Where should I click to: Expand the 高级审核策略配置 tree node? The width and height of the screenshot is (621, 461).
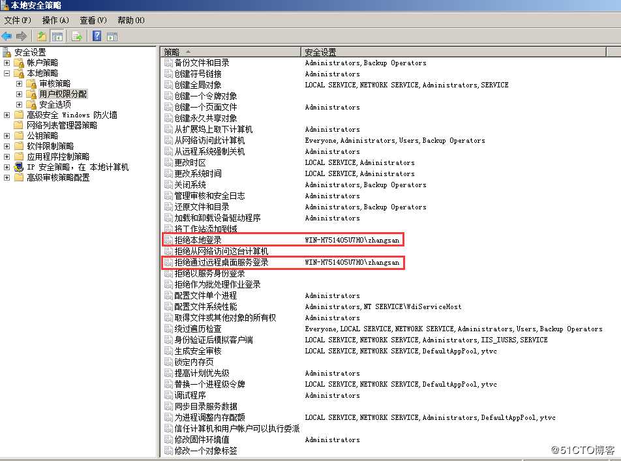(7, 177)
